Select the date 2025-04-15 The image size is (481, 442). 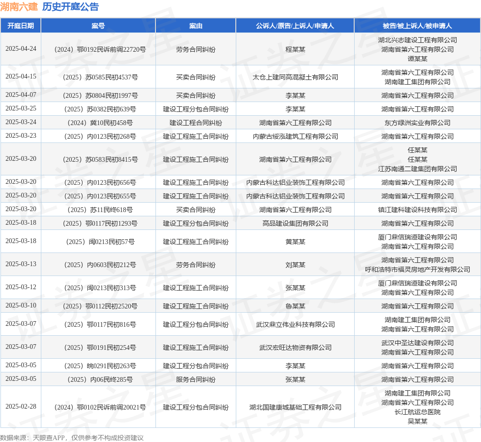[x=21, y=77]
